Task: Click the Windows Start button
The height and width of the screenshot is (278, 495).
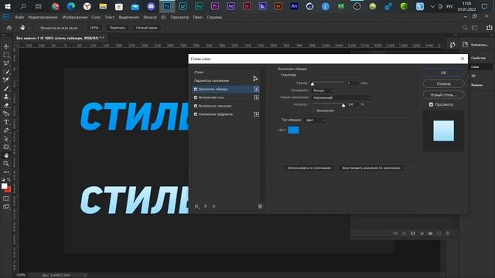Action: [x=7, y=6]
